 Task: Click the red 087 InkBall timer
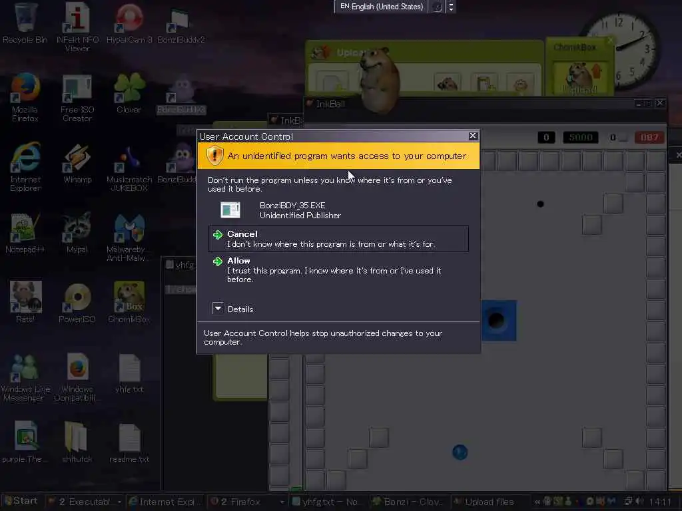click(x=649, y=137)
